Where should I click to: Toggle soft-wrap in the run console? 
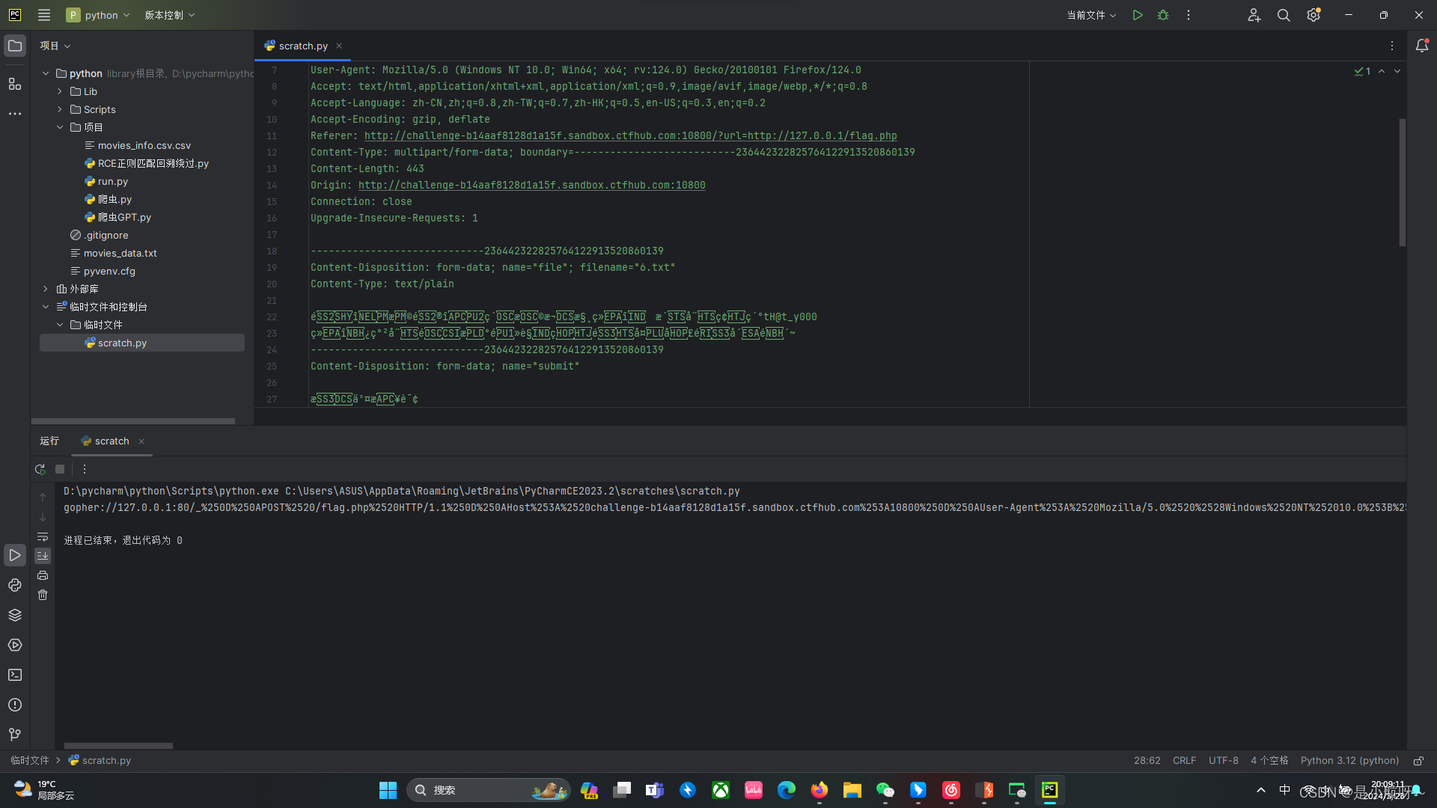pyautogui.click(x=43, y=537)
